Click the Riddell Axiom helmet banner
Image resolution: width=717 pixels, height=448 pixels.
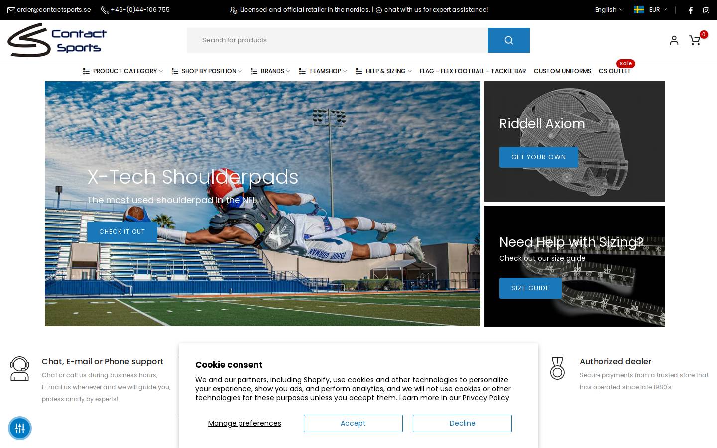tap(575, 141)
